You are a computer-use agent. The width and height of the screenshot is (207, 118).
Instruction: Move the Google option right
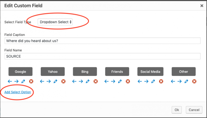tap(16, 81)
